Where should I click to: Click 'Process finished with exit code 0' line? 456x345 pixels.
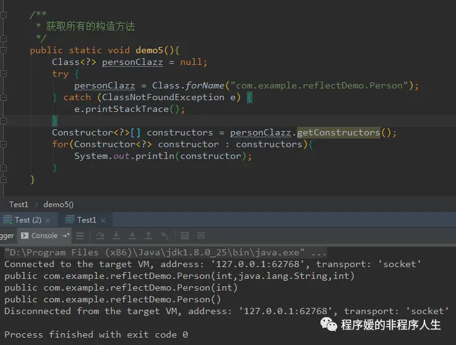(x=96, y=334)
